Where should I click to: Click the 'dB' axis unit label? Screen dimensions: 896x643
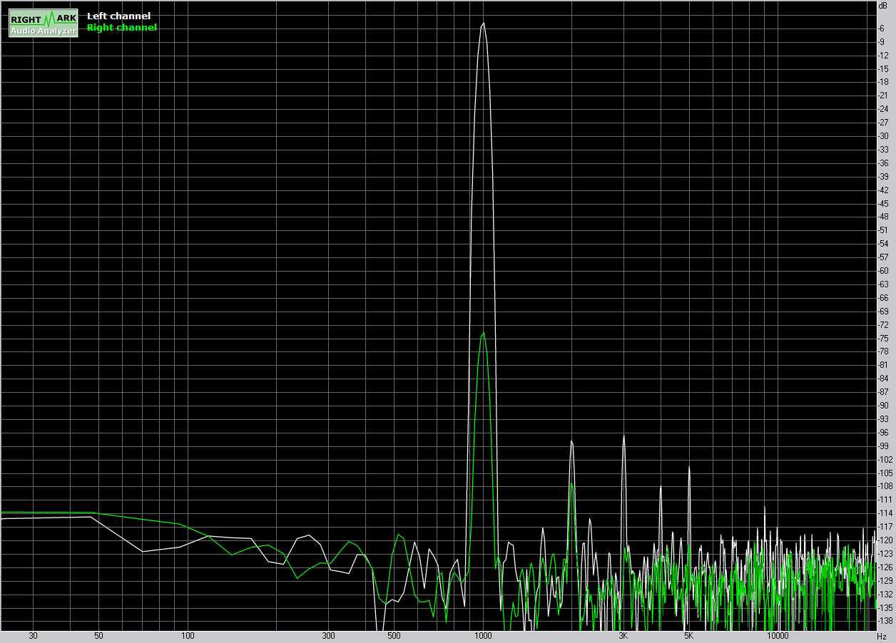click(883, 5)
